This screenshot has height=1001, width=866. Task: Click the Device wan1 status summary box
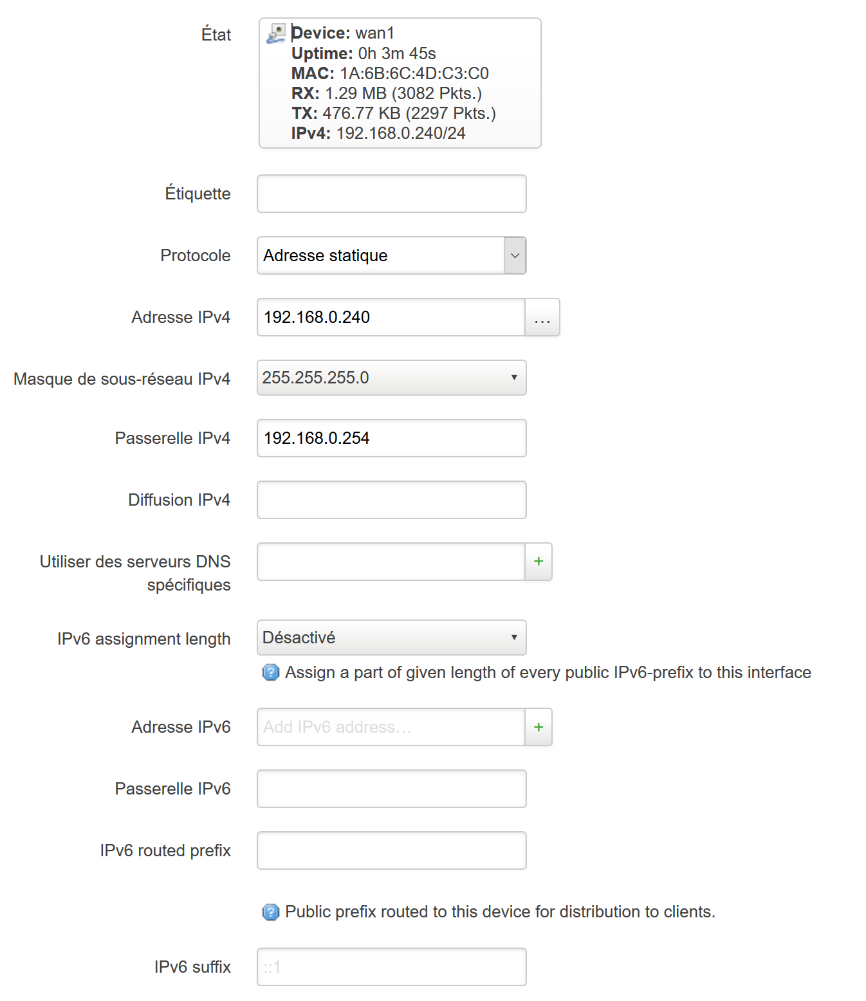point(399,82)
